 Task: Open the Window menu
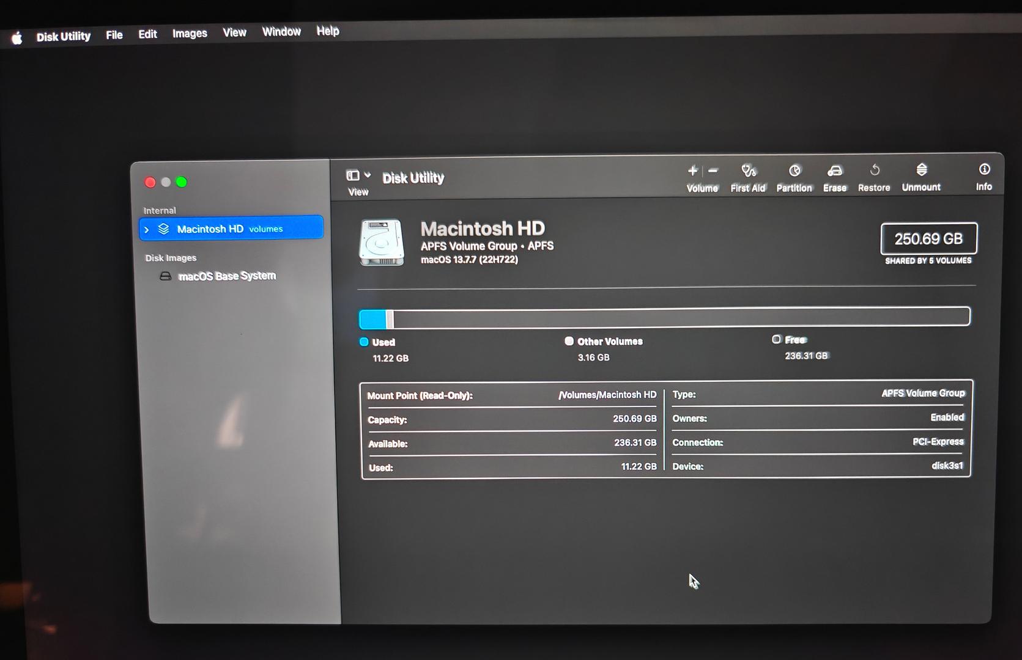click(x=281, y=31)
